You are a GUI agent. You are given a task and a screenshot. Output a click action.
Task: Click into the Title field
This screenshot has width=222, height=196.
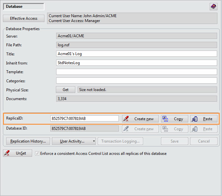click(136, 54)
